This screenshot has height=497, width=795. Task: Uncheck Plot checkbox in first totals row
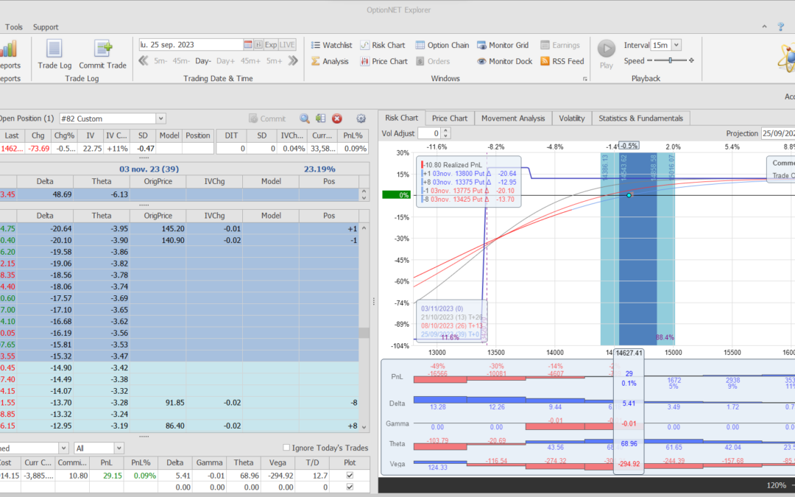tap(349, 476)
